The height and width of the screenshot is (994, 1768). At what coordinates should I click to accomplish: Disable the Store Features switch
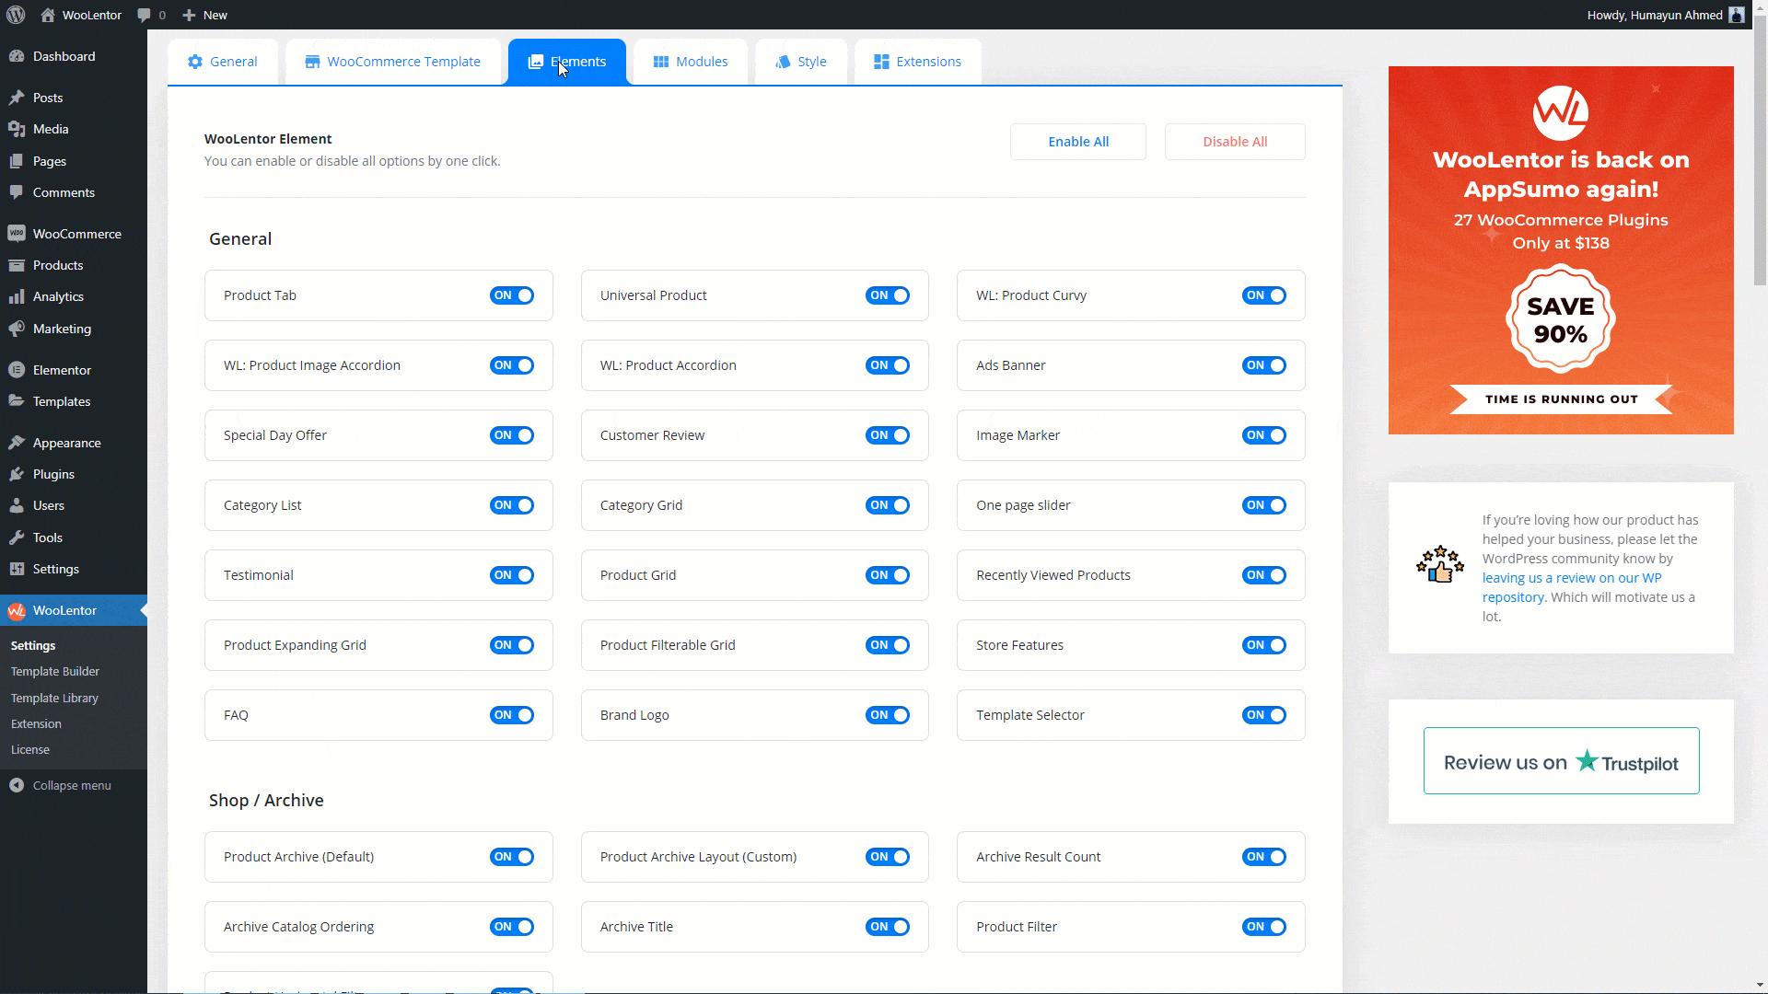coord(1263,645)
